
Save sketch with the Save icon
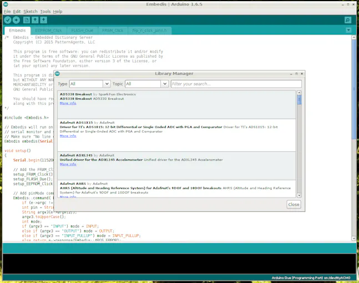(x=43, y=20)
